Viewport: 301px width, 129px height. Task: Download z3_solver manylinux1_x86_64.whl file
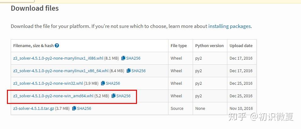60,71
